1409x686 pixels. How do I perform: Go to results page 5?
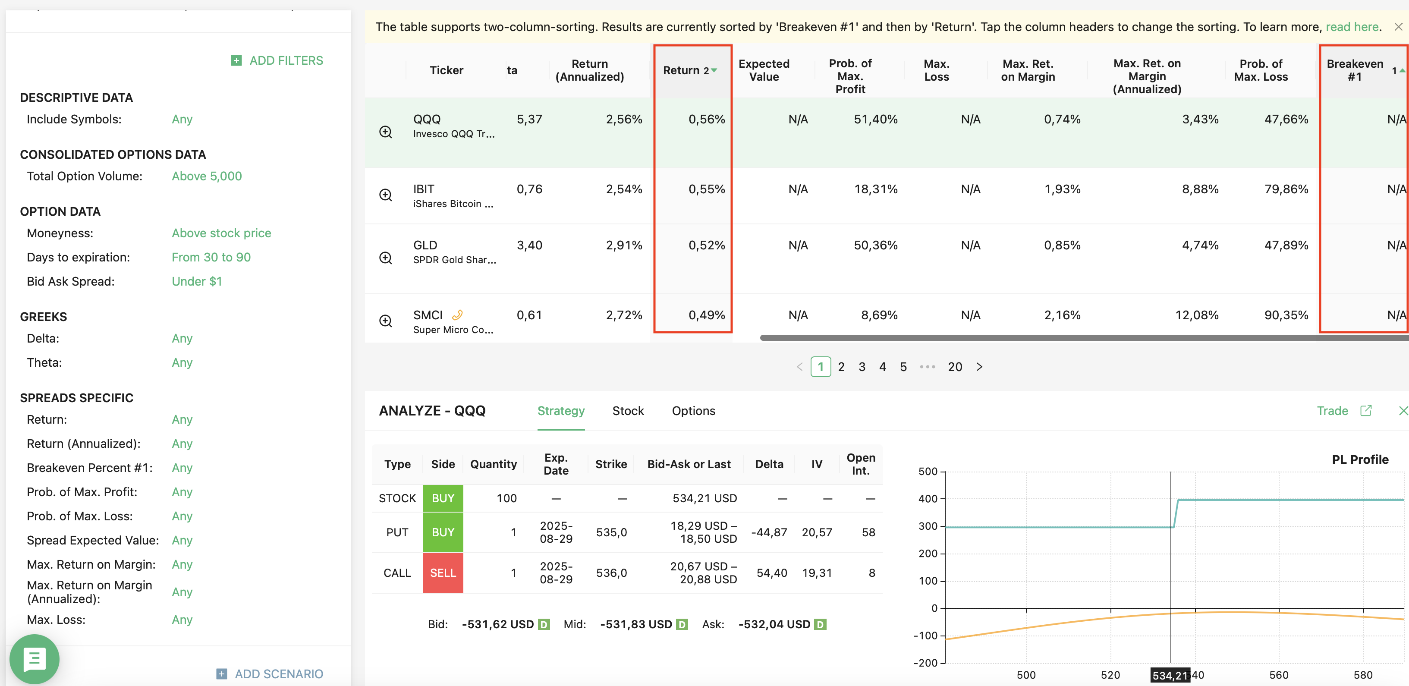tap(903, 367)
